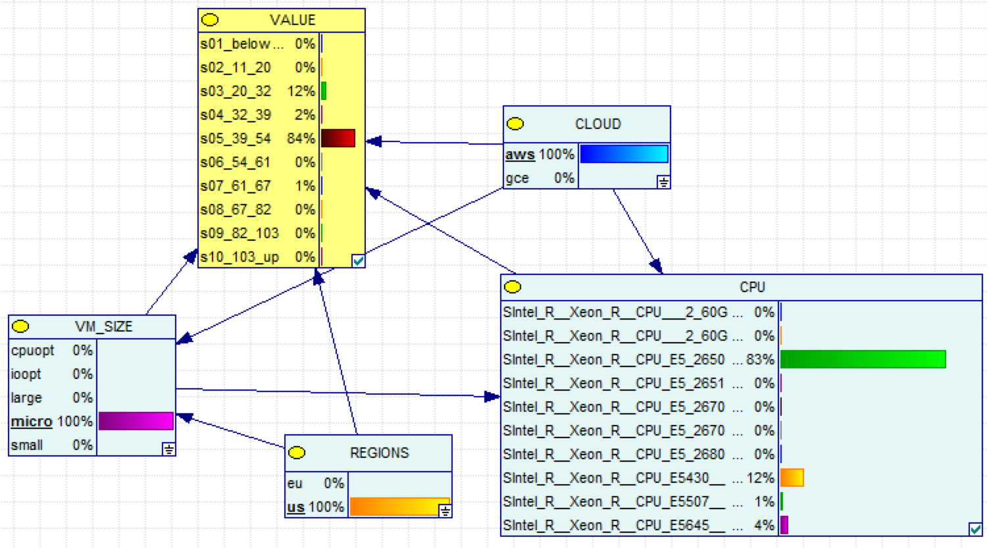Click the yellow oval icon of VALUE node
This screenshot has width=987, height=548.
click(x=210, y=20)
